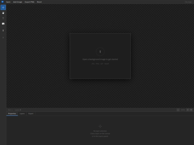The width and height of the screenshot is (194, 145).
Task: Open the Open menu item
Action: coord(8,2)
